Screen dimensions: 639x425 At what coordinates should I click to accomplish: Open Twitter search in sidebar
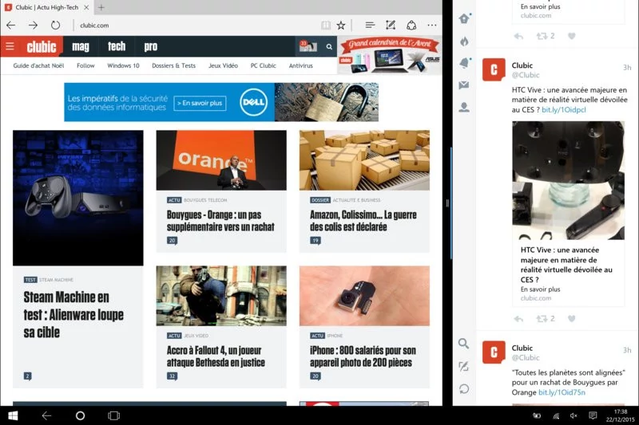(x=464, y=344)
